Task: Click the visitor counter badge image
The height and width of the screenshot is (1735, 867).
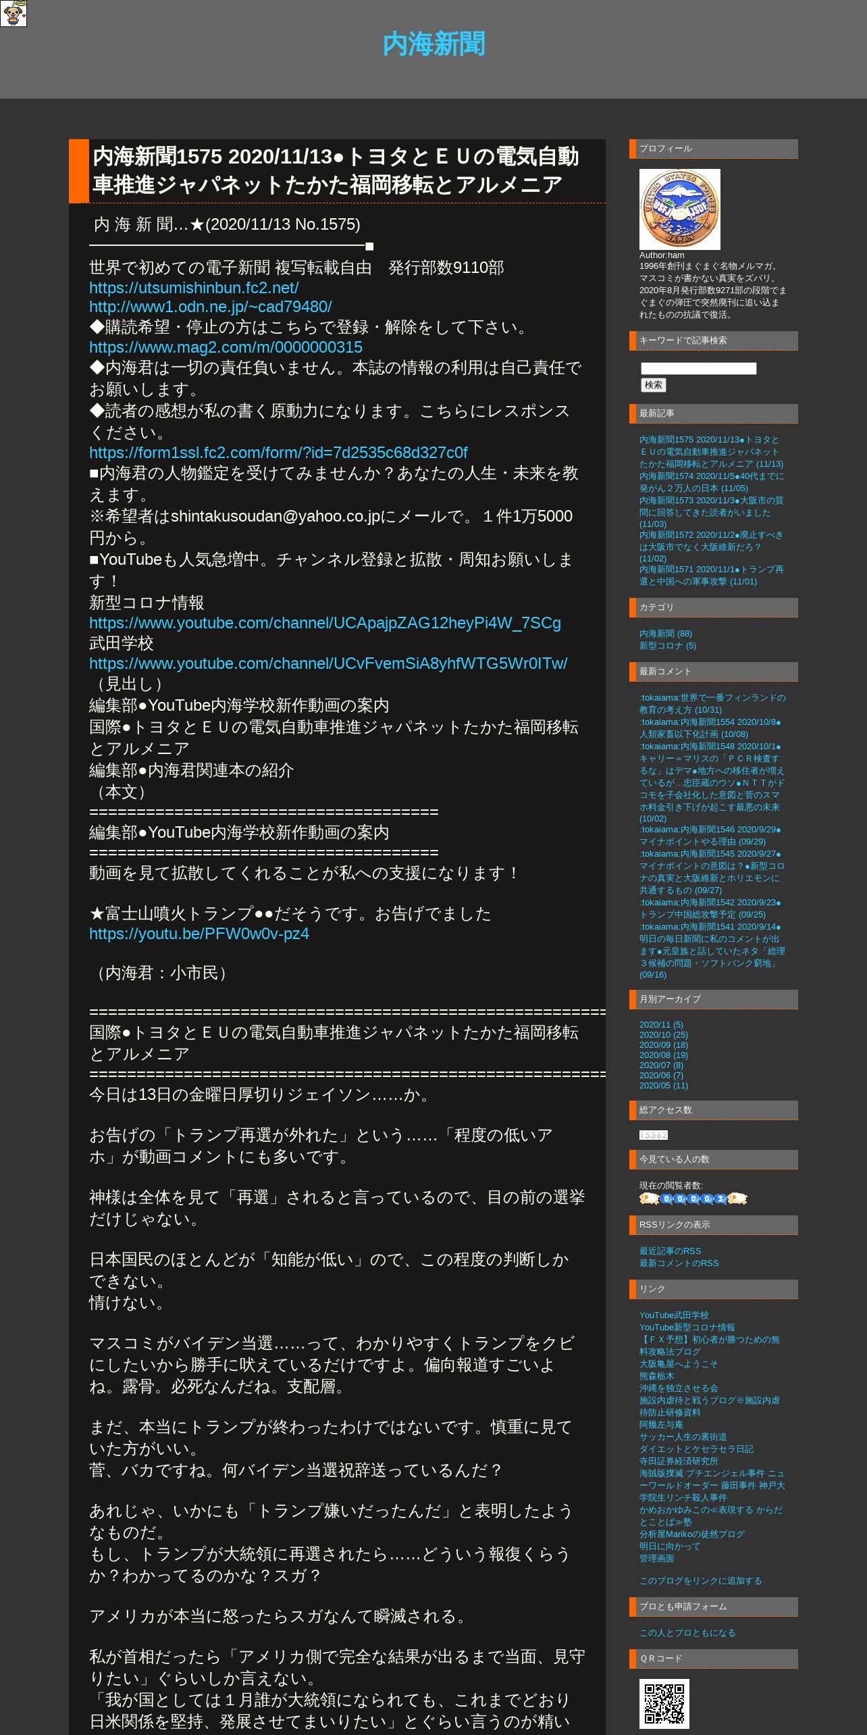Action: click(x=693, y=1199)
